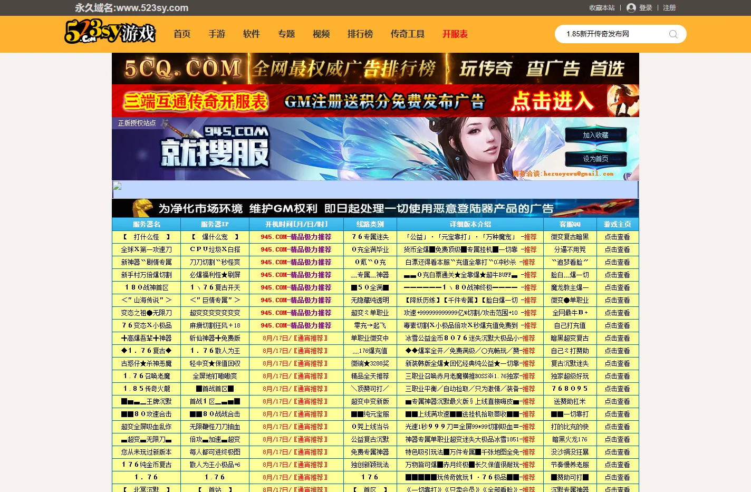751x492 pixels.
Task: Click 点击查看 in the 新神器 row
Action: click(x=618, y=262)
